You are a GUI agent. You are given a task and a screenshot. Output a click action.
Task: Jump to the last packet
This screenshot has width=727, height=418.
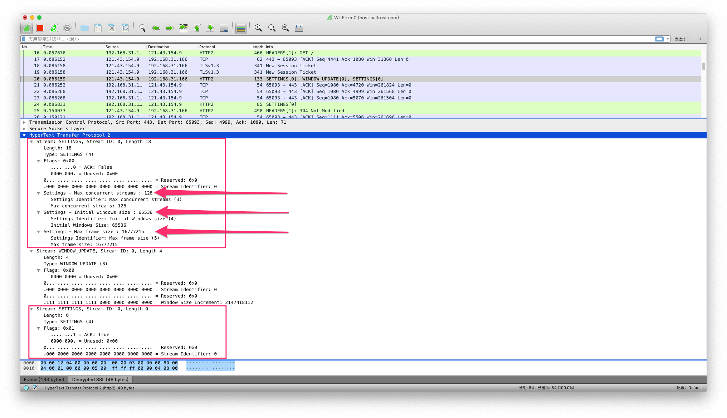coord(210,28)
